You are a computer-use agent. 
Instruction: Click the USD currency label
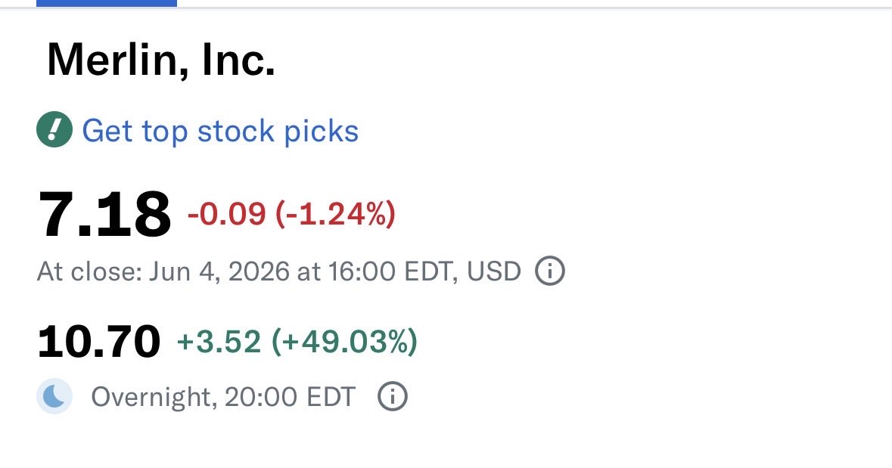(x=494, y=271)
